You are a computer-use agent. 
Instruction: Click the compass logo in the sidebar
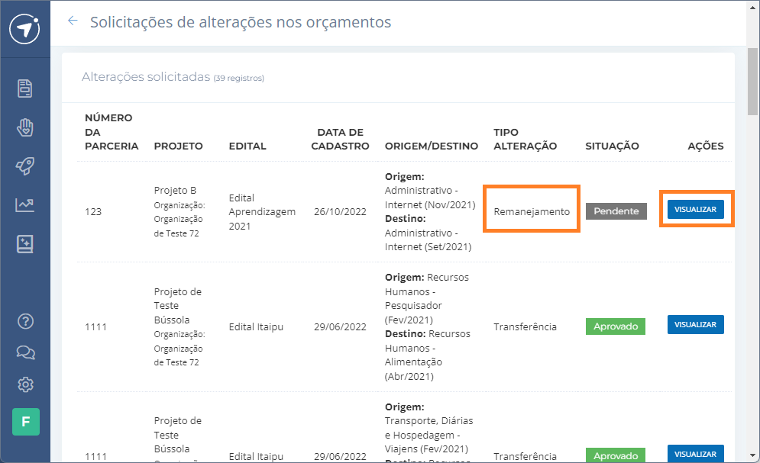click(24, 29)
